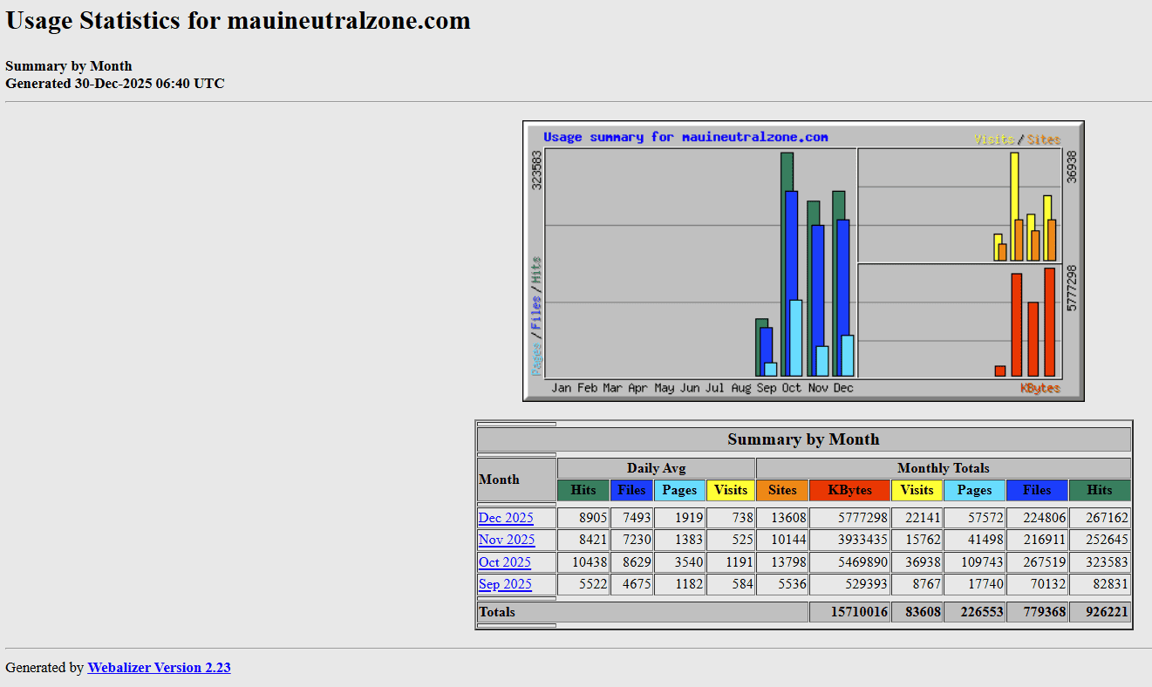
Task: Click the Month header cell
Action: pyautogui.click(x=499, y=479)
